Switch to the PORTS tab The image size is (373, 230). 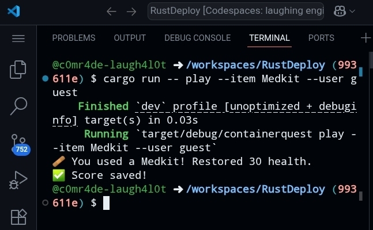pyautogui.click(x=321, y=38)
